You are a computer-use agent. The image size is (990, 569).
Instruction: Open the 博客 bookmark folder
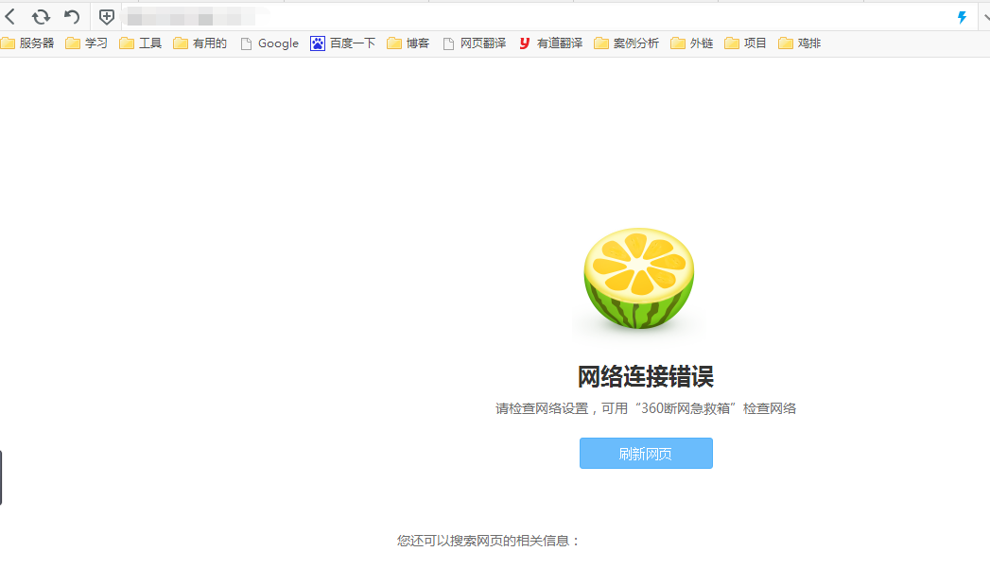coord(408,43)
